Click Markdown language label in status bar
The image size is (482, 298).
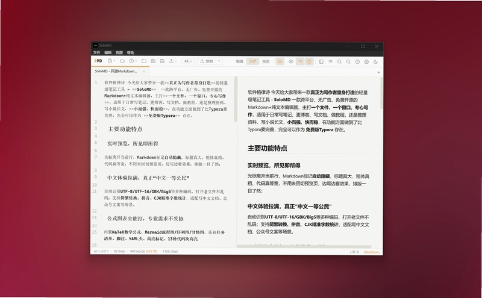tap(372, 252)
